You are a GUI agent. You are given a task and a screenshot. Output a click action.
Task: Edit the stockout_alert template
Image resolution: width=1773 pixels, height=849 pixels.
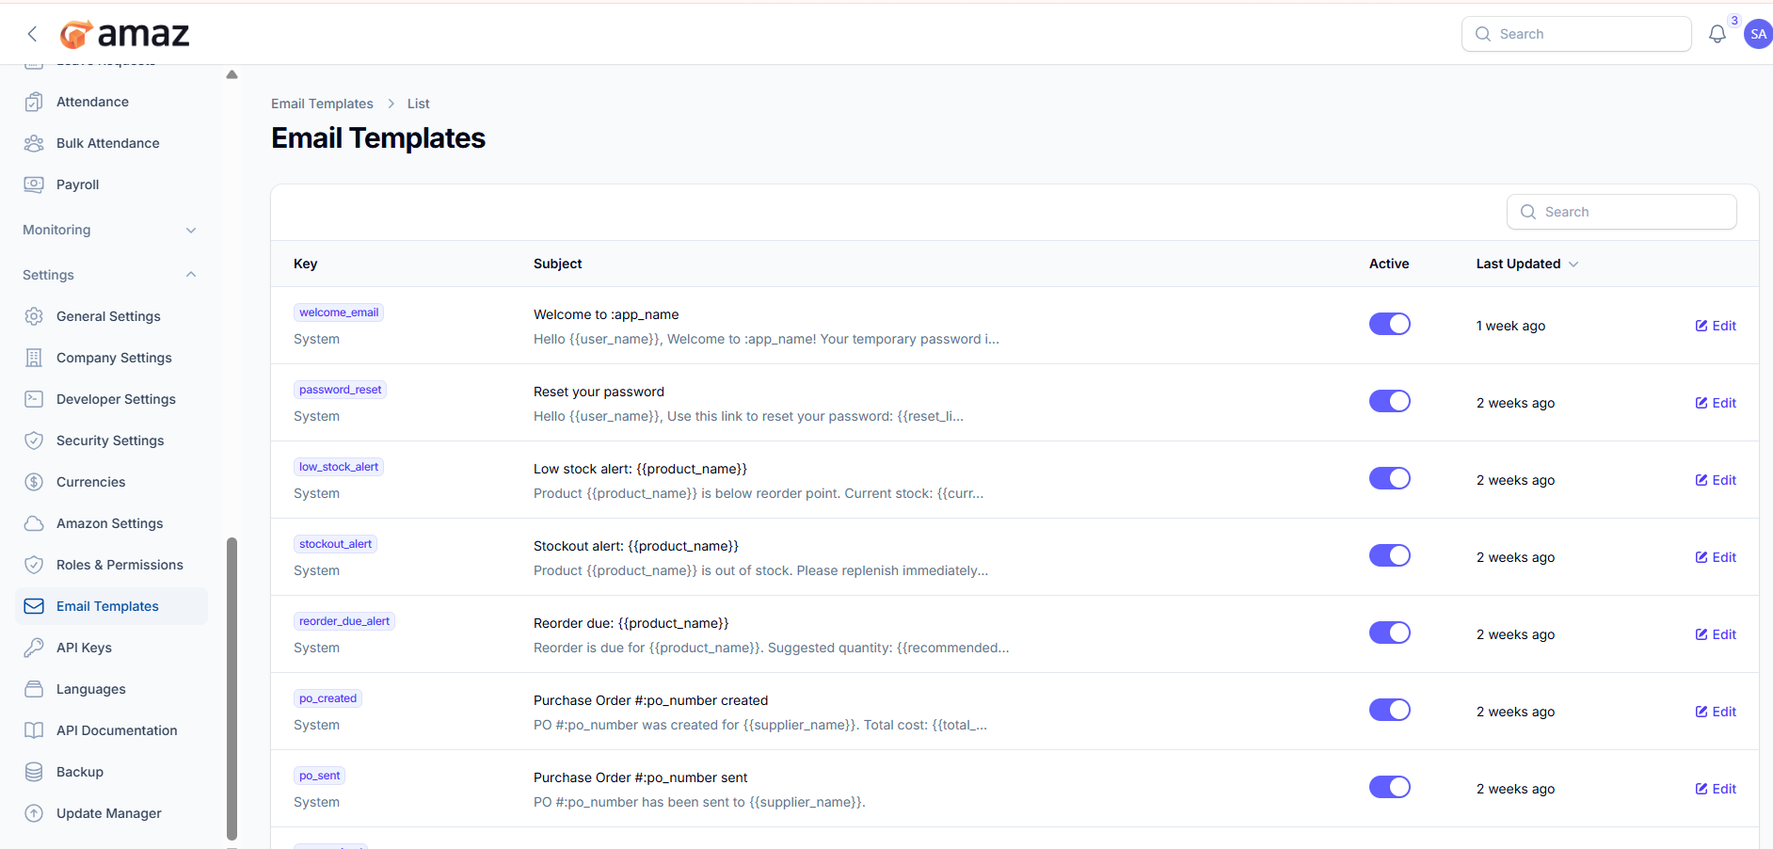1716,557
